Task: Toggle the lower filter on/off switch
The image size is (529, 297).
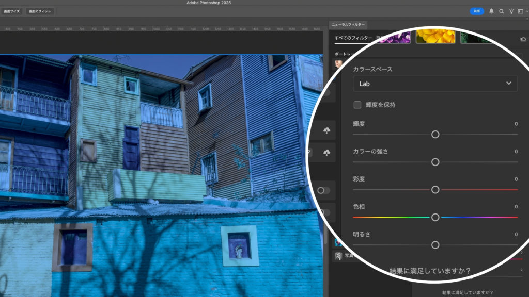Action: pyautogui.click(x=323, y=212)
